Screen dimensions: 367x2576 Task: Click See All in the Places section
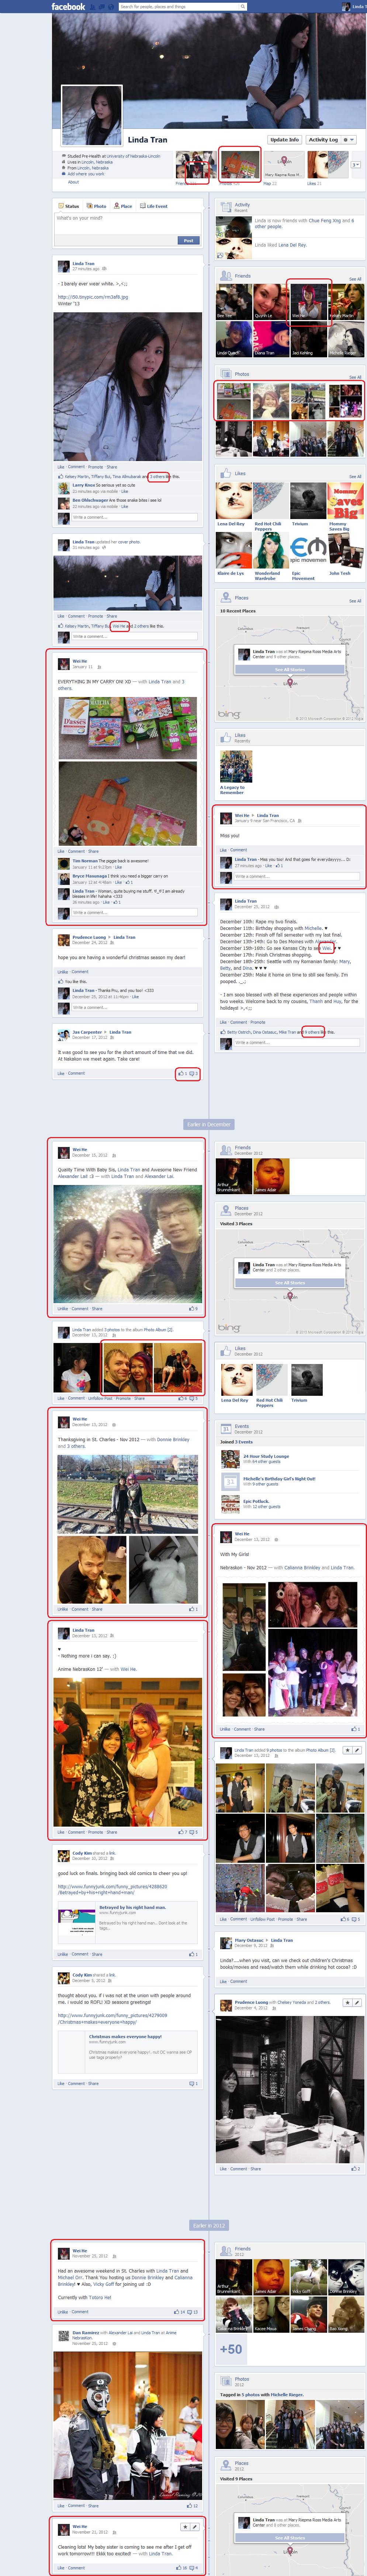coord(355,601)
